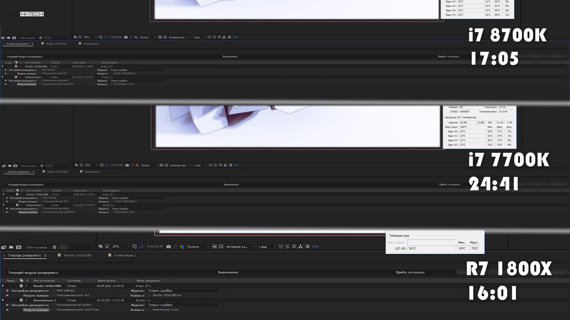Viewport: 570px width, 320px height.
Task: Open the 25% magnification dropdown
Action: pos(121,247)
